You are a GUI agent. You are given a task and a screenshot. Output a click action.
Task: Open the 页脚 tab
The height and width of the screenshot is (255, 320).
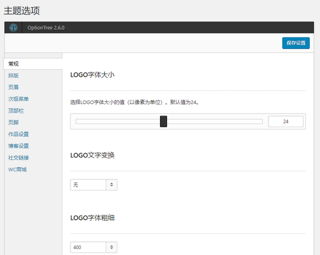tap(14, 122)
